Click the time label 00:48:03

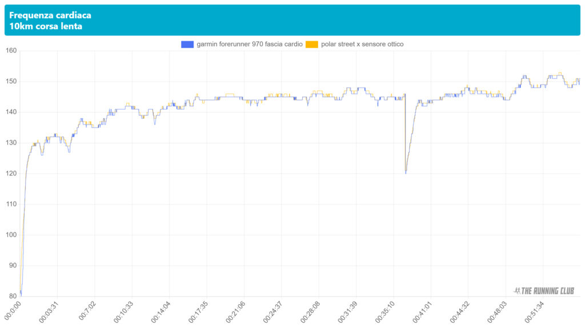pos(497,312)
